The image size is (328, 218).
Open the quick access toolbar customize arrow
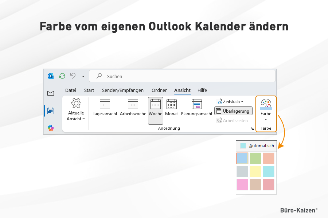click(x=83, y=76)
